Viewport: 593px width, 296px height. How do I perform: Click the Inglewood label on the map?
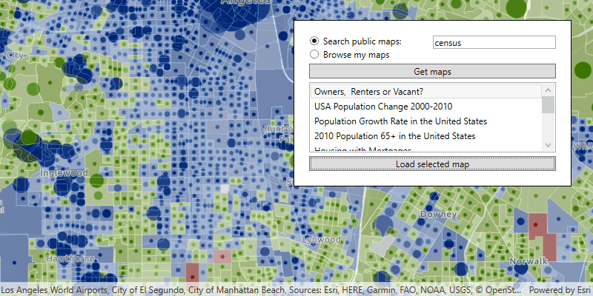click(64, 172)
